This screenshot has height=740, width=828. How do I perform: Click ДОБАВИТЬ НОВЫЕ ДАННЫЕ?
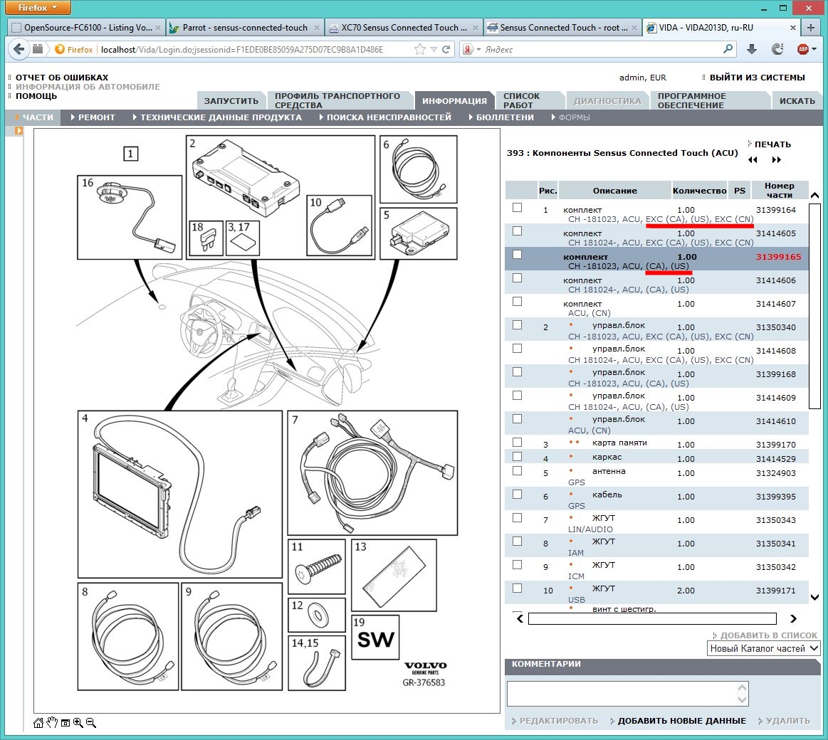[x=682, y=721]
